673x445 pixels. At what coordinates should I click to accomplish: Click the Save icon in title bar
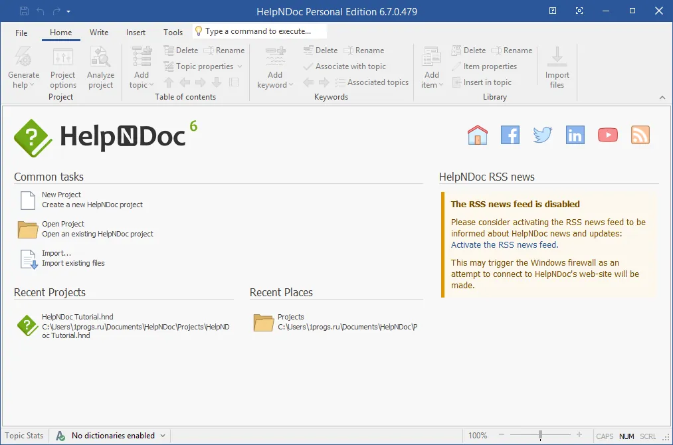click(x=25, y=11)
